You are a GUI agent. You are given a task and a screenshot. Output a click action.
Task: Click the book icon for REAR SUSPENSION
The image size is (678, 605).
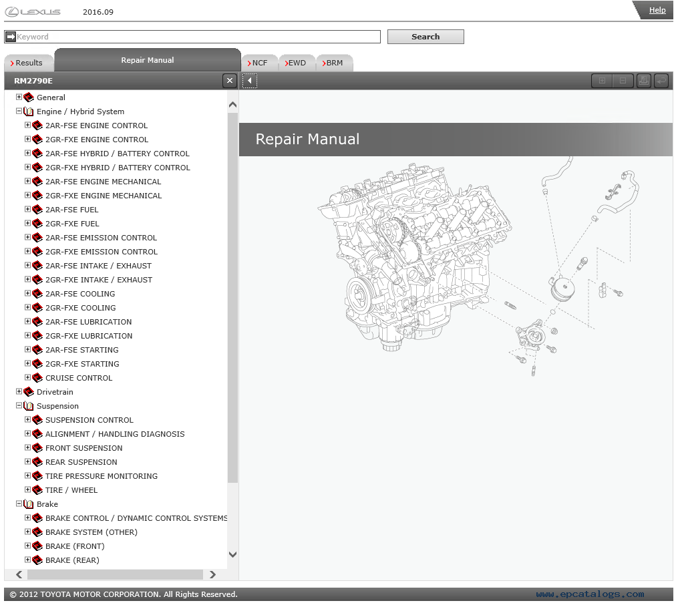(37, 462)
